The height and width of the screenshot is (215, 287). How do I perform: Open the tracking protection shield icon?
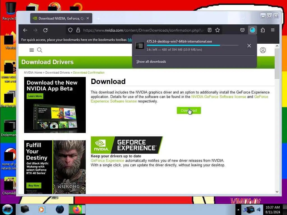[70, 30]
